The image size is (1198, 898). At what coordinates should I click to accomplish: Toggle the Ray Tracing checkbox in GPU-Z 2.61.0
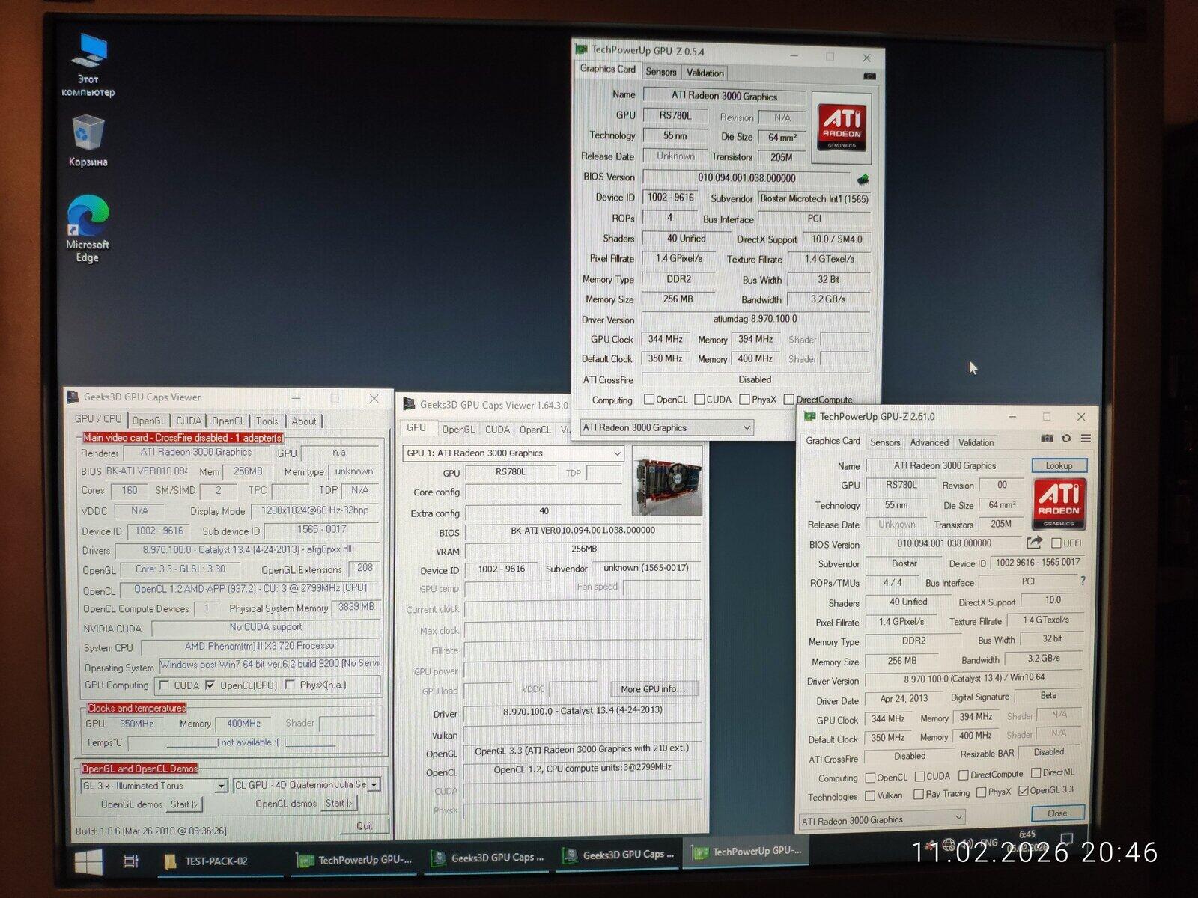[919, 794]
